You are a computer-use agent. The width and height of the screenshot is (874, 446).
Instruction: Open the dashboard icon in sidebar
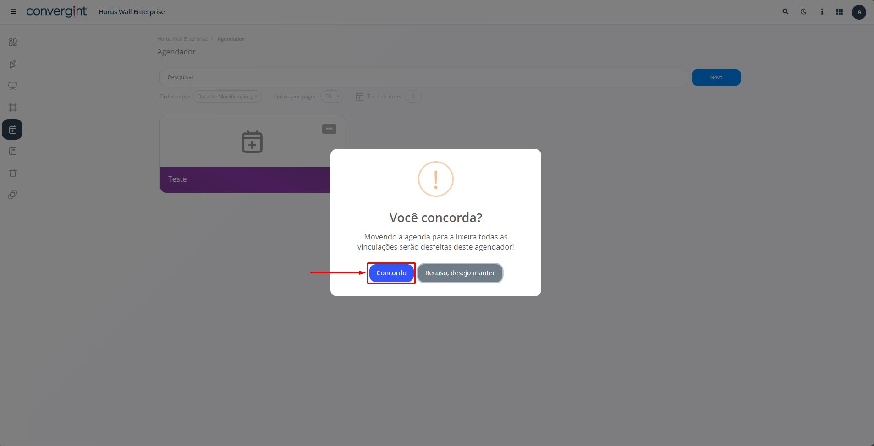click(x=13, y=42)
